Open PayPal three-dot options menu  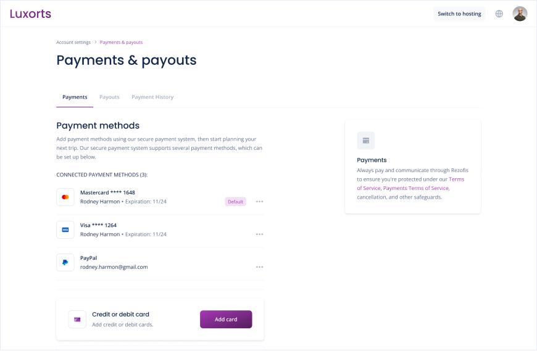[260, 267]
